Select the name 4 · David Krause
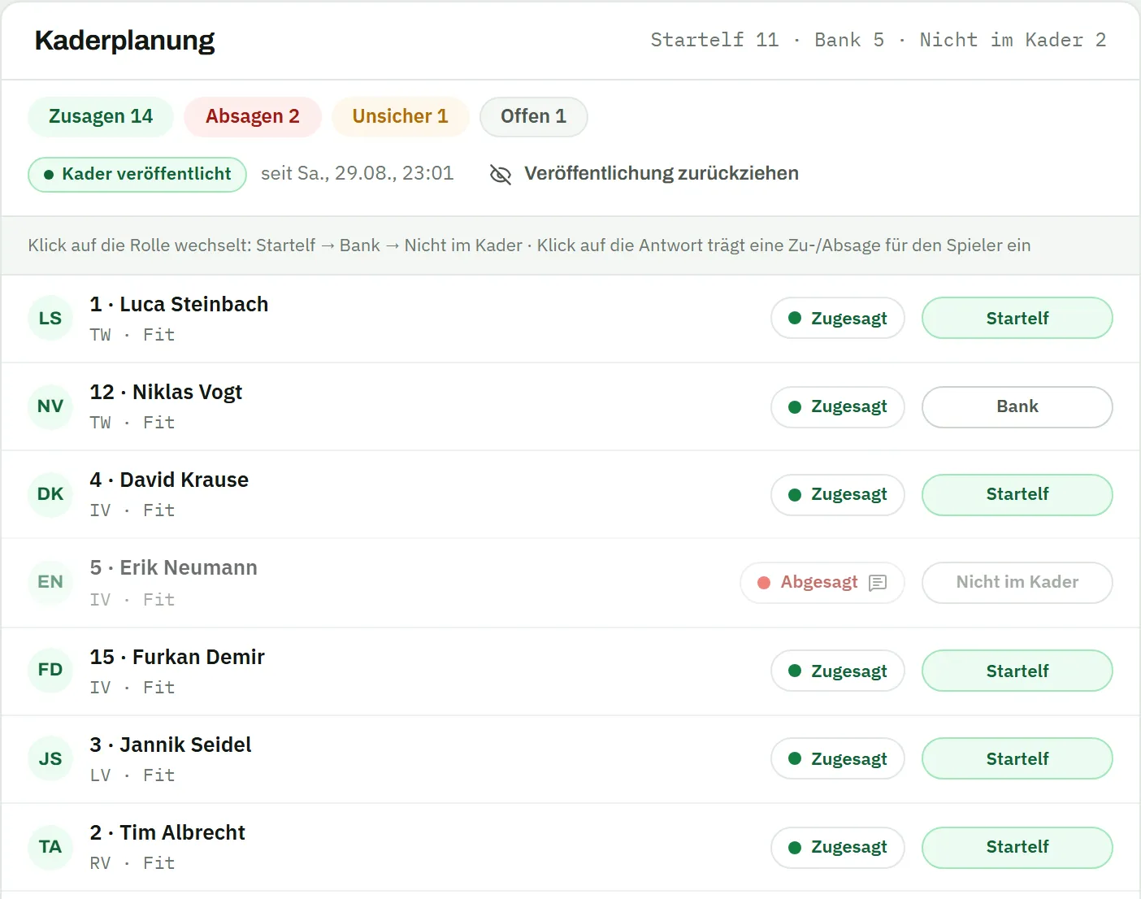 [x=169, y=480]
